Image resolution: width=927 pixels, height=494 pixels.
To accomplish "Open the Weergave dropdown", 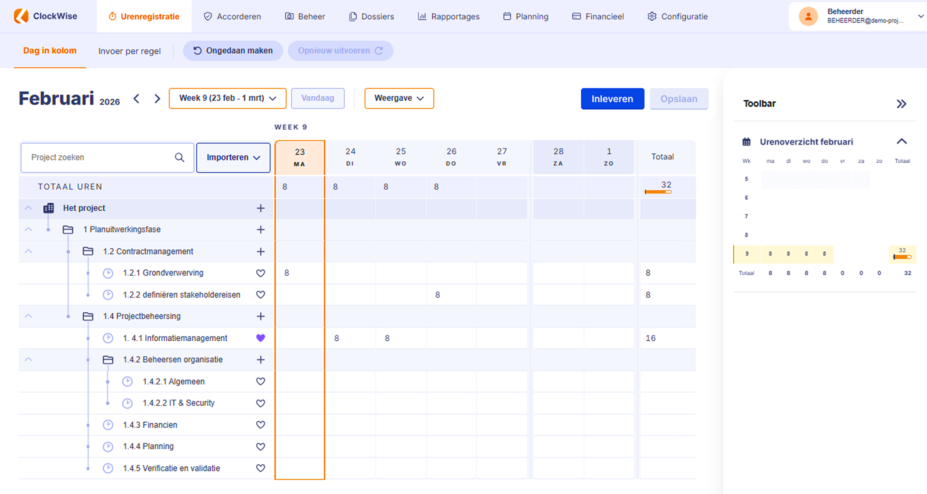I will 399,98.
